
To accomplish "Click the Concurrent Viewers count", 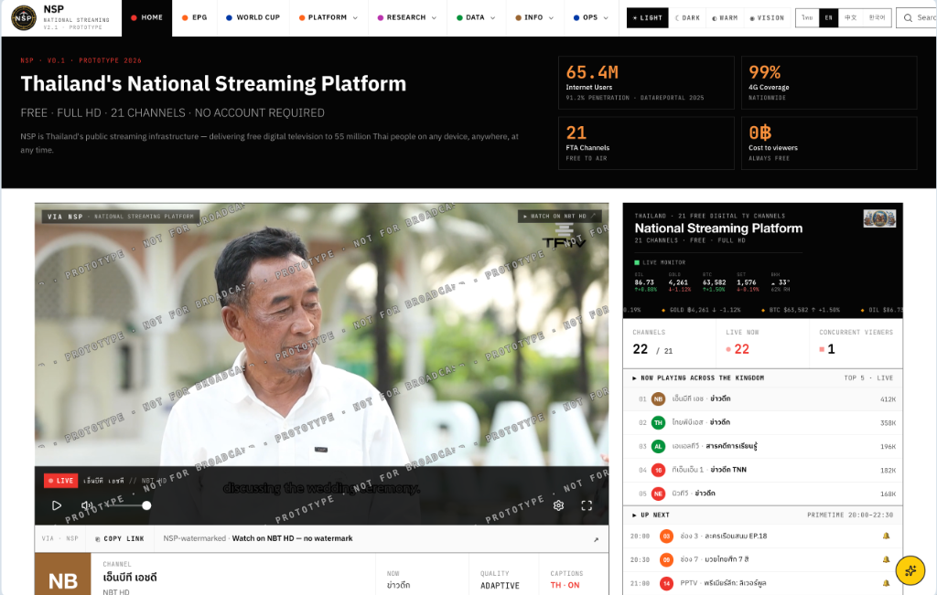I will pos(831,349).
